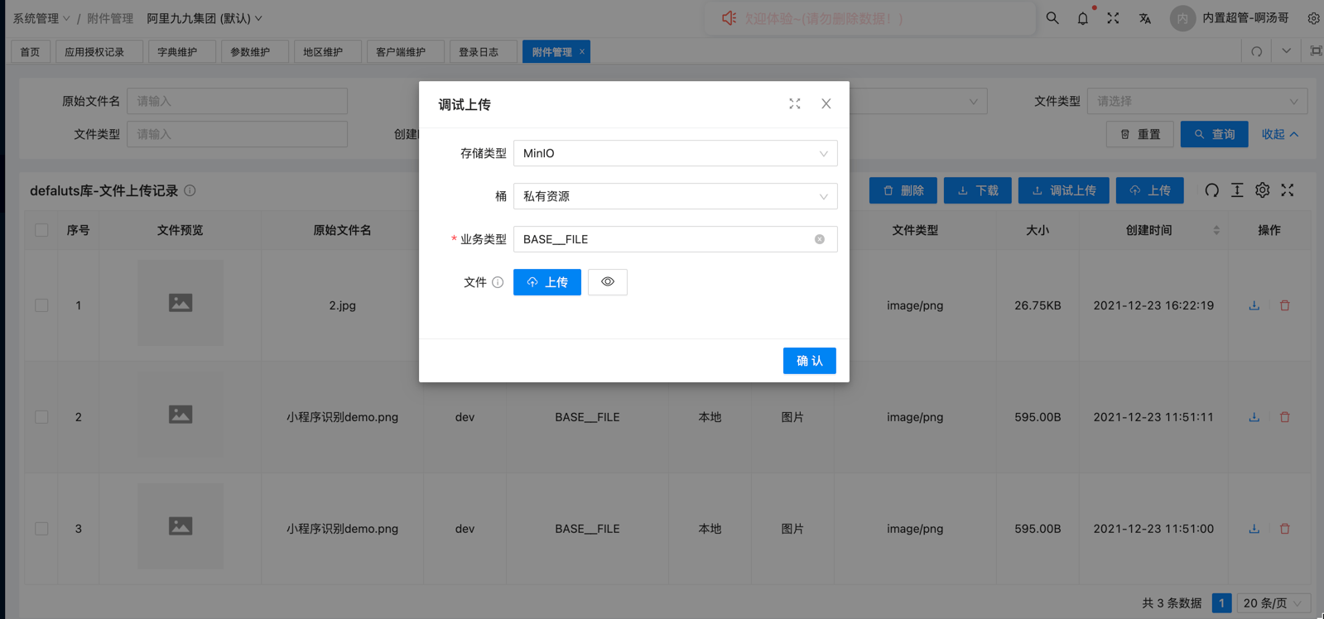Tick the checkbox for row 3
The image size is (1324, 619).
click(x=41, y=529)
